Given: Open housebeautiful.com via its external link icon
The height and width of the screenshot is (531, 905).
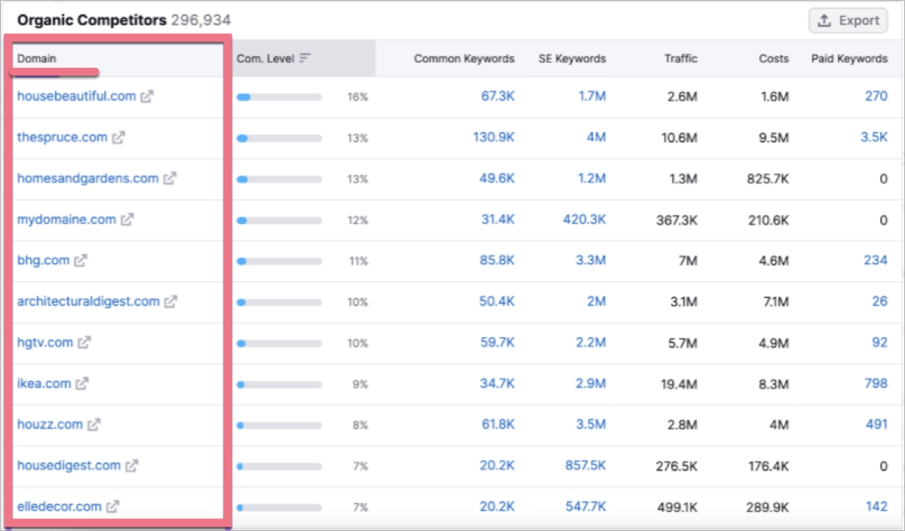Looking at the screenshot, I should click(146, 97).
